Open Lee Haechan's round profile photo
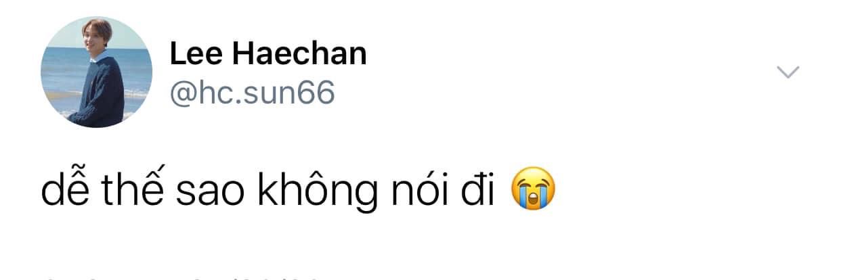The image size is (841, 280). [x=97, y=72]
